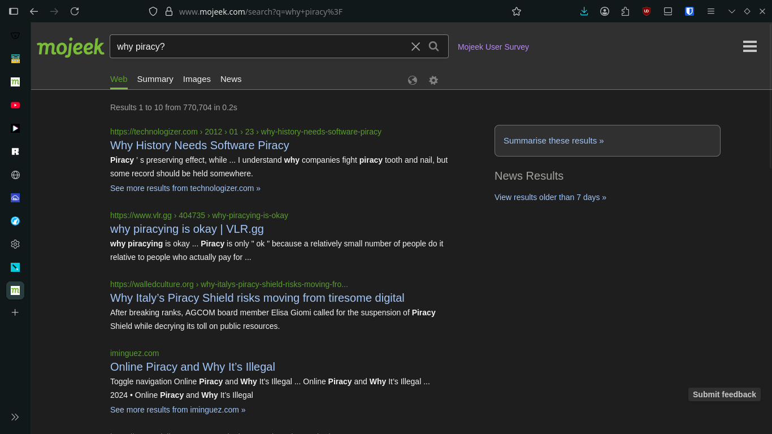Open the sidebar settings gear tab
The width and height of the screenshot is (772, 434).
pos(15,244)
